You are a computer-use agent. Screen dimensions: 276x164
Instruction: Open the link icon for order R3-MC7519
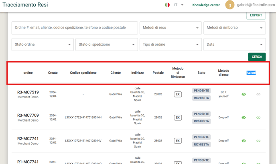(x=258, y=94)
